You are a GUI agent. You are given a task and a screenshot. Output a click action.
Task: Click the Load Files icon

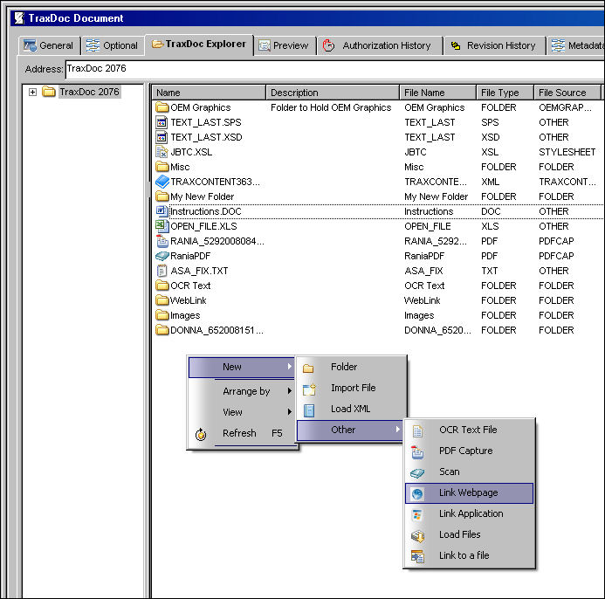[417, 536]
